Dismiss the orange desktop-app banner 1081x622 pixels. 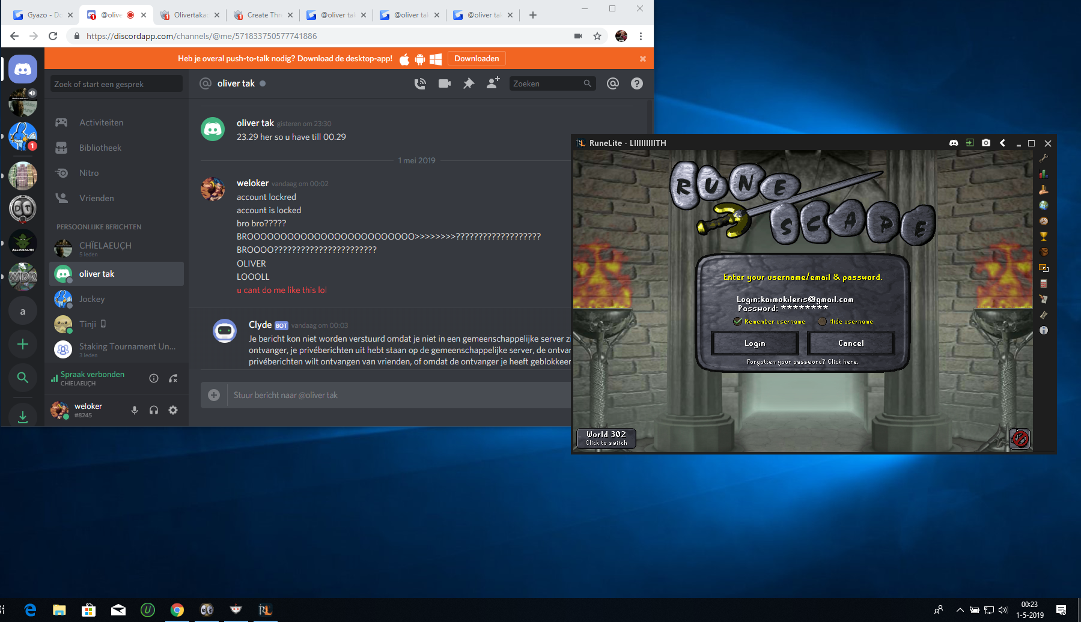[643, 59]
